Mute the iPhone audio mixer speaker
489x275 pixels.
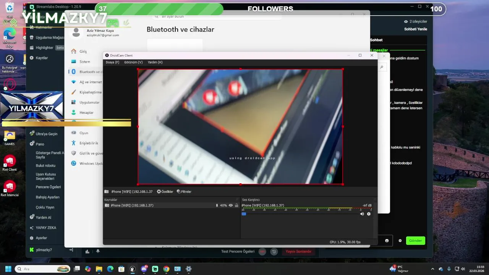(x=362, y=214)
